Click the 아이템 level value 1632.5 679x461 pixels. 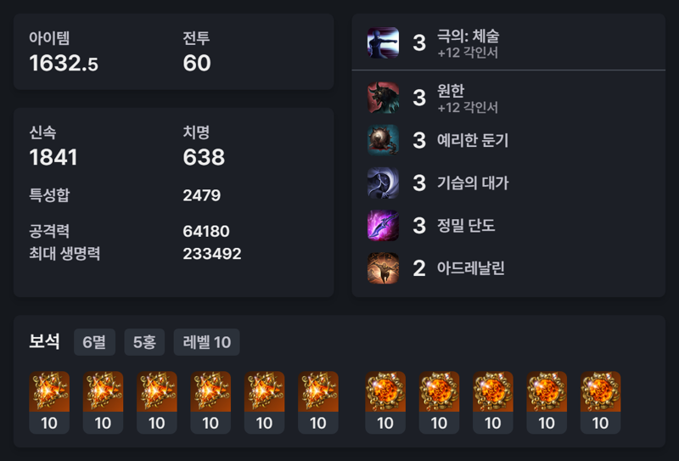click(64, 64)
